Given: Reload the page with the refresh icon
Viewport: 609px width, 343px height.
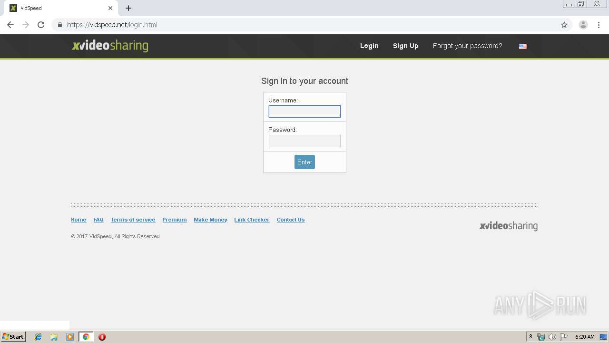Looking at the screenshot, I should click(x=41, y=25).
